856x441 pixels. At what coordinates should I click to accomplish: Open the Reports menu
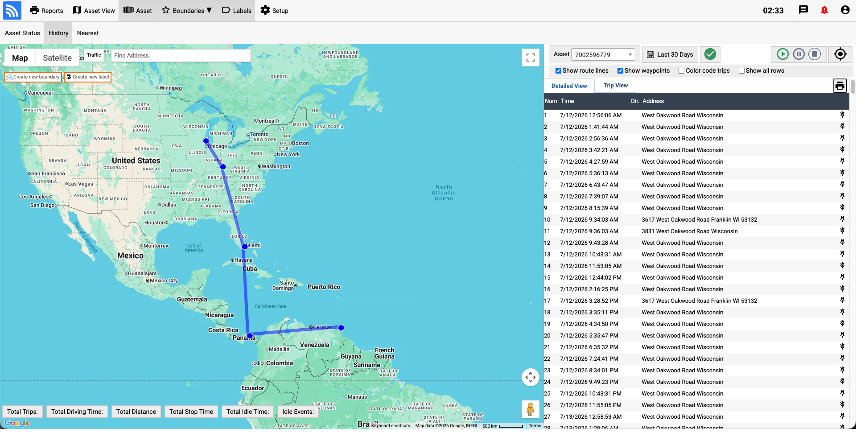pos(46,11)
